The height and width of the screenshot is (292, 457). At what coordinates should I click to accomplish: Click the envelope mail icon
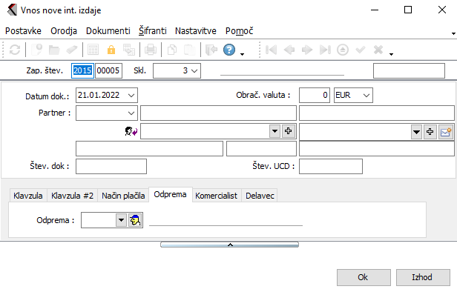click(x=446, y=132)
